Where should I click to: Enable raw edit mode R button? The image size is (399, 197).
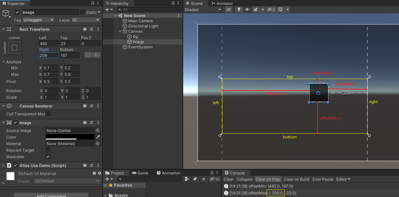coord(96,55)
